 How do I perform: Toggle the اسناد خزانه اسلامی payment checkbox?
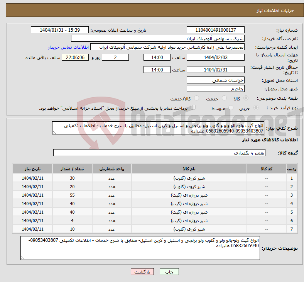click(193, 107)
